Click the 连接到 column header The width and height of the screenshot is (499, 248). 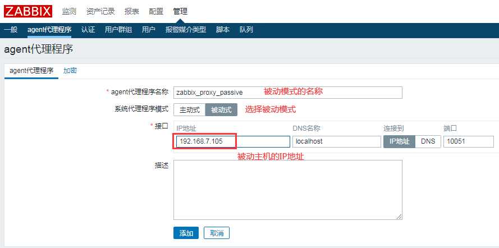[x=393, y=128]
